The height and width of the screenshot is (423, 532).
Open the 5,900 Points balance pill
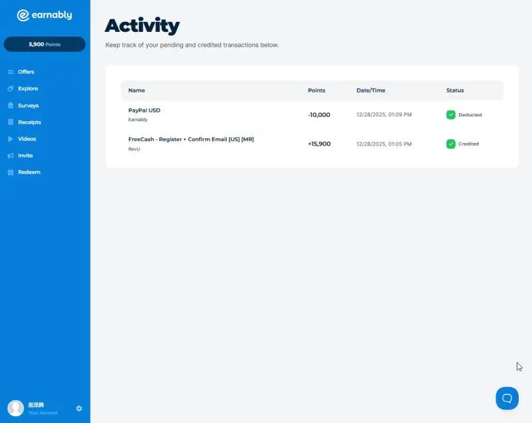pos(45,44)
